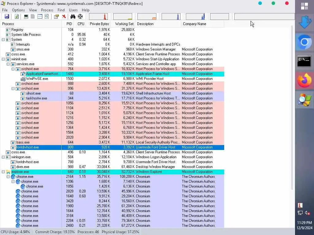Click the Chromium icon in the side dock
Viewport: 314px width, 235px height.
click(304, 42)
